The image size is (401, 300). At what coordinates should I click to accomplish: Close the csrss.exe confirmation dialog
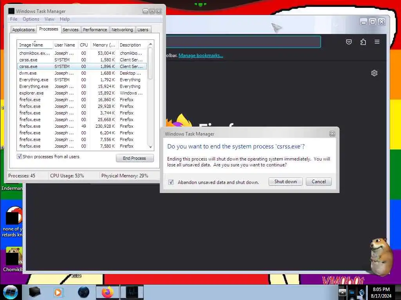(x=332, y=134)
